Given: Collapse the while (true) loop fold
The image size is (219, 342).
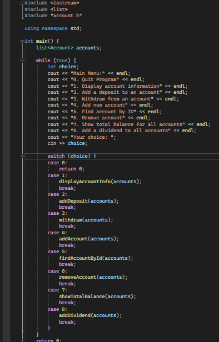Looking at the screenshot, I should click(22, 61).
